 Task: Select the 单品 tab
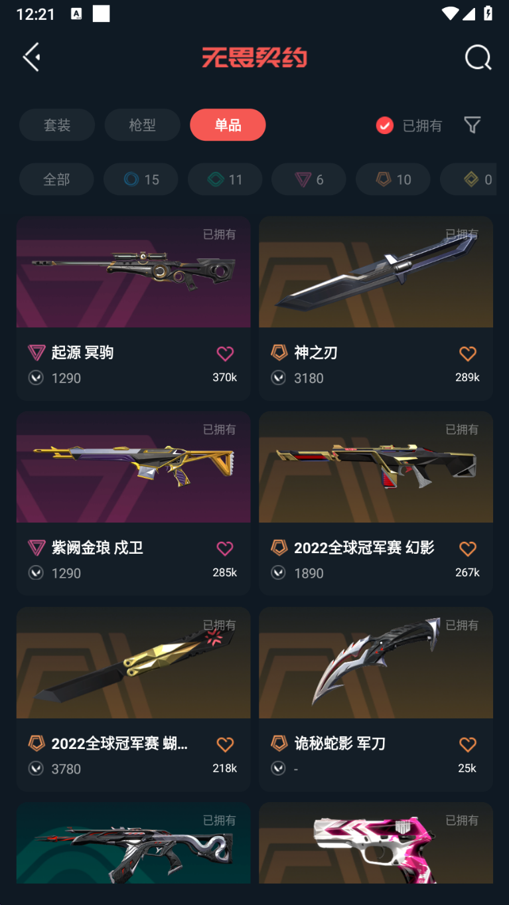pos(228,125)
